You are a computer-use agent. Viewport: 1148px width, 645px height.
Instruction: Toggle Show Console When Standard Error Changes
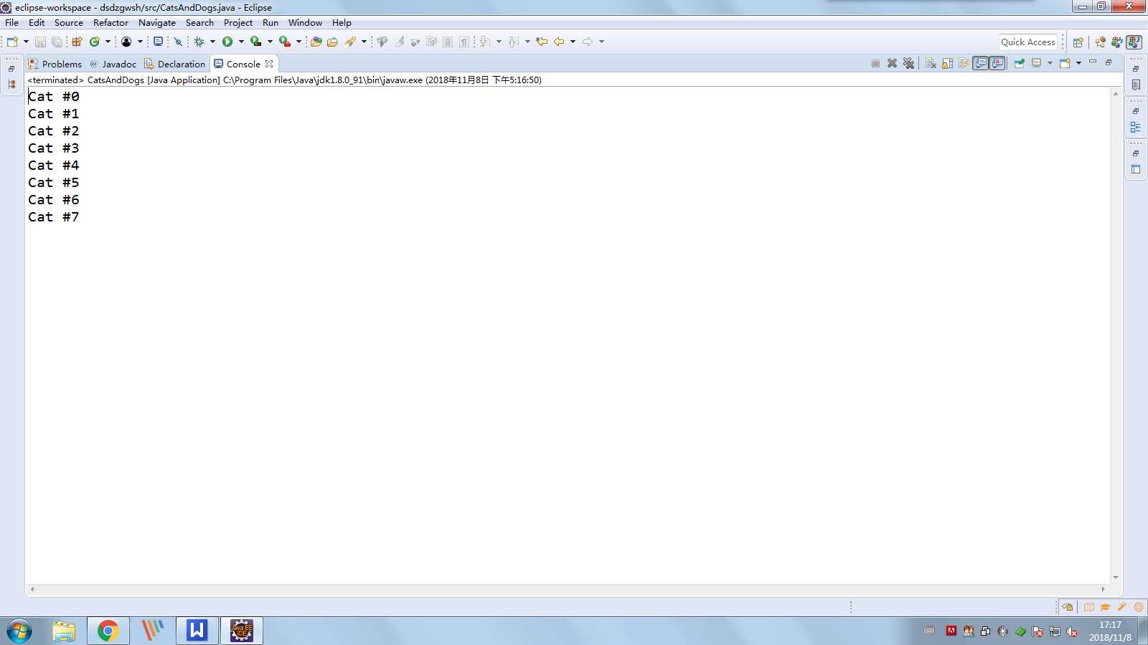point(997,63)
